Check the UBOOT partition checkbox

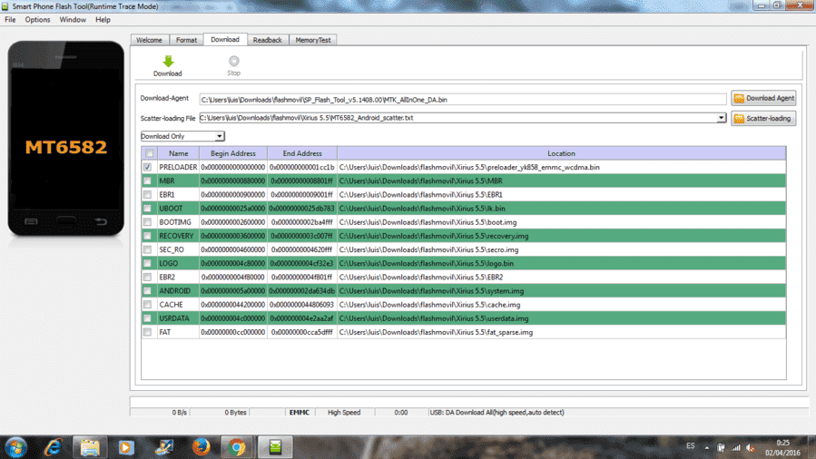click(148, 209)
